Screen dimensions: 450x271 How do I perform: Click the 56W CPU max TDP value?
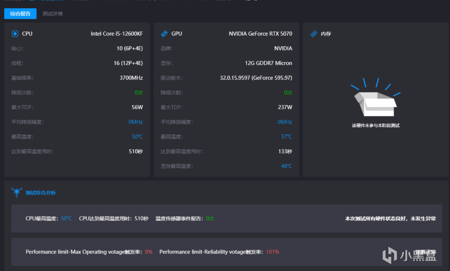pos(137,107)
